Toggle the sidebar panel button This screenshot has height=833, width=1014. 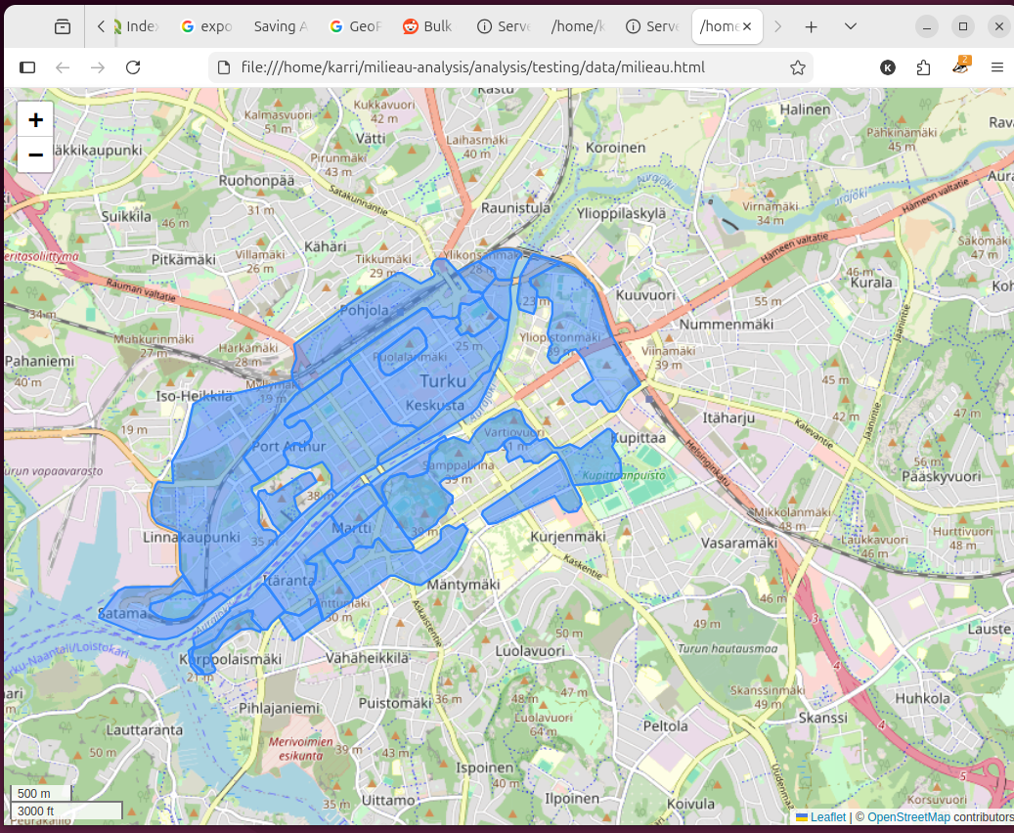(x=27, y=67)
